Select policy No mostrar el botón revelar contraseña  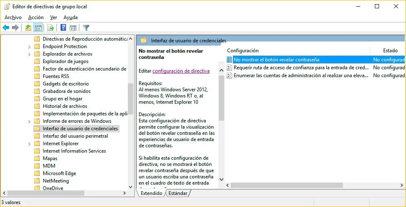point(276,60)
